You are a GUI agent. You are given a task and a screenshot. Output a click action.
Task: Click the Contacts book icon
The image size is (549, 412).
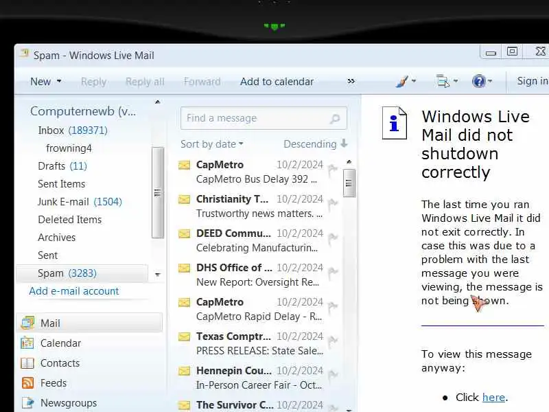point(27,363)
